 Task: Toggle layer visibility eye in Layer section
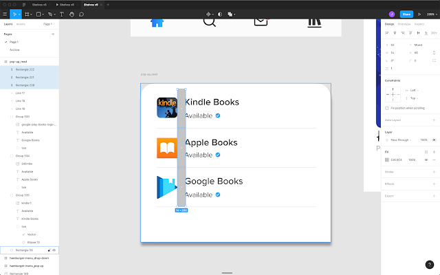point(434,140)
